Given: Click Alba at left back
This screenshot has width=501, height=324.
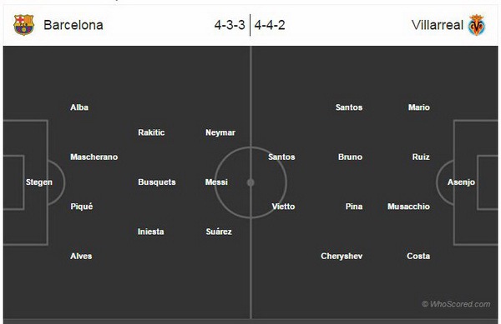Looking at the screenshot, I should click(79, 107).
